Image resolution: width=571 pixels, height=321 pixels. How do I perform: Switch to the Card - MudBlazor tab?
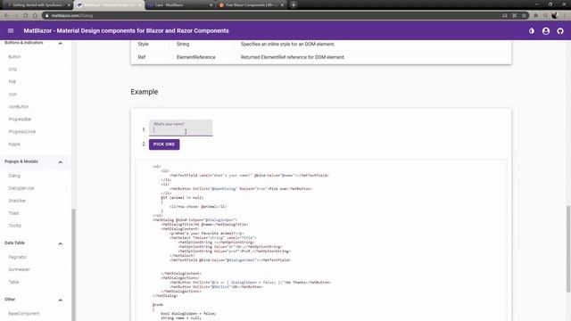coord(180,5)
